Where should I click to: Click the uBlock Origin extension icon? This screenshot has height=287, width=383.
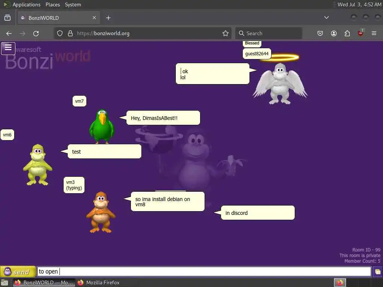[x=361, y=33]
